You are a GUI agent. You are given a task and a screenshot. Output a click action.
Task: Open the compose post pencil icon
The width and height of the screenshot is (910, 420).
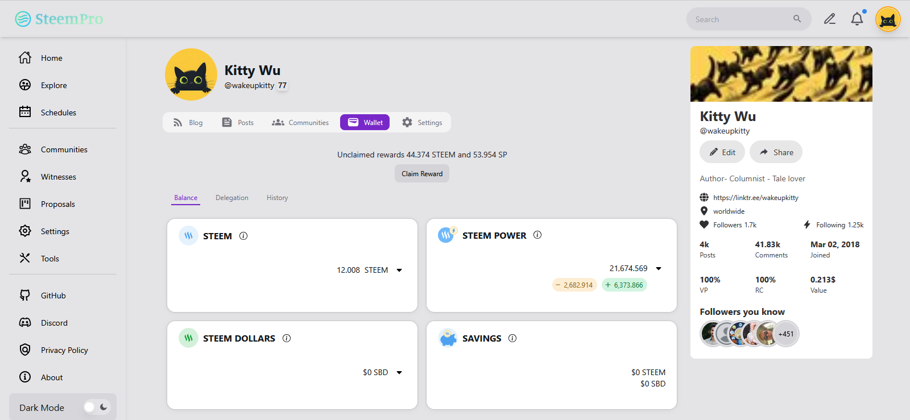coord(830,19)
